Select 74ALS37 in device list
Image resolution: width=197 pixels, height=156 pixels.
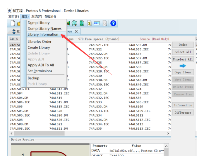135,54
